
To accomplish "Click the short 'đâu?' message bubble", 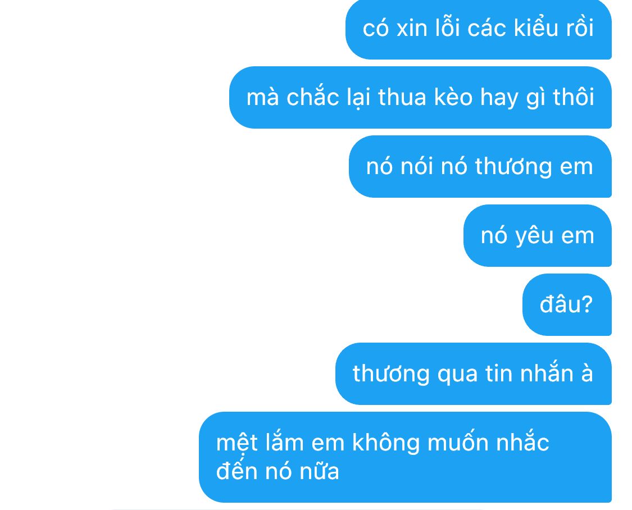I will click(567, 304).
